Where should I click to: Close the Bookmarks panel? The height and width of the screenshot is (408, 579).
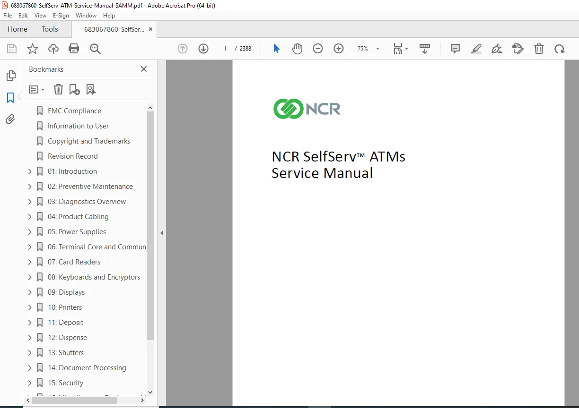point(144,69)
